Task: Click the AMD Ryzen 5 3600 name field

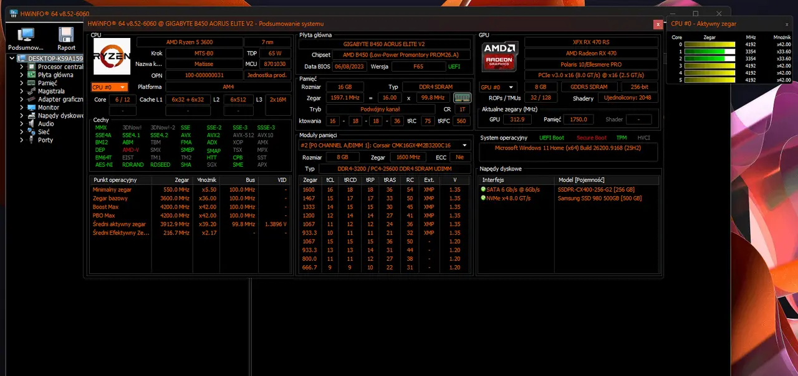Action: click(188, 42)
